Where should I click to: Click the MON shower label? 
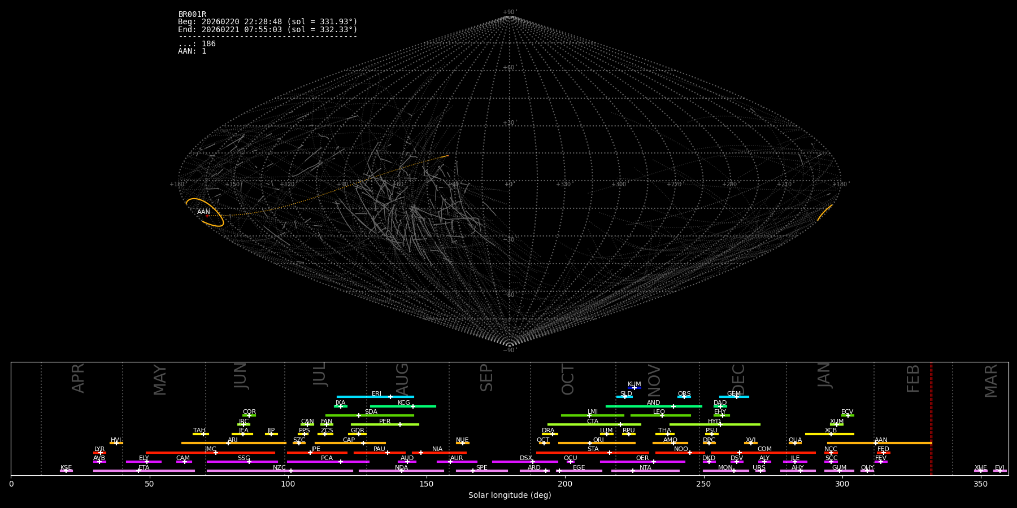pyautogui.click(x=725, y=468)
